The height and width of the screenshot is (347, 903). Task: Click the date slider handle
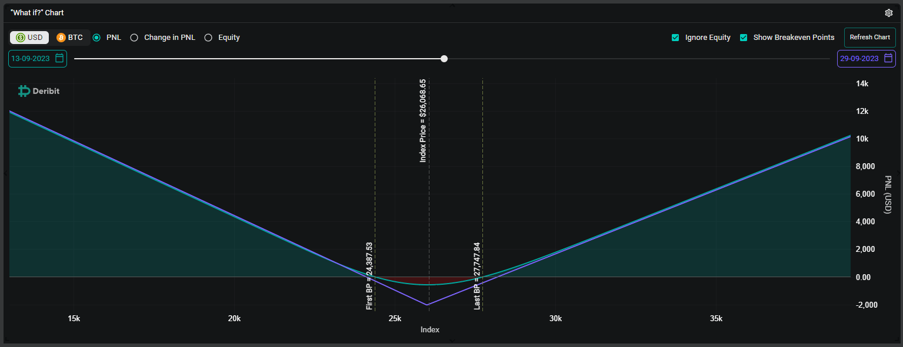(444, 59)
